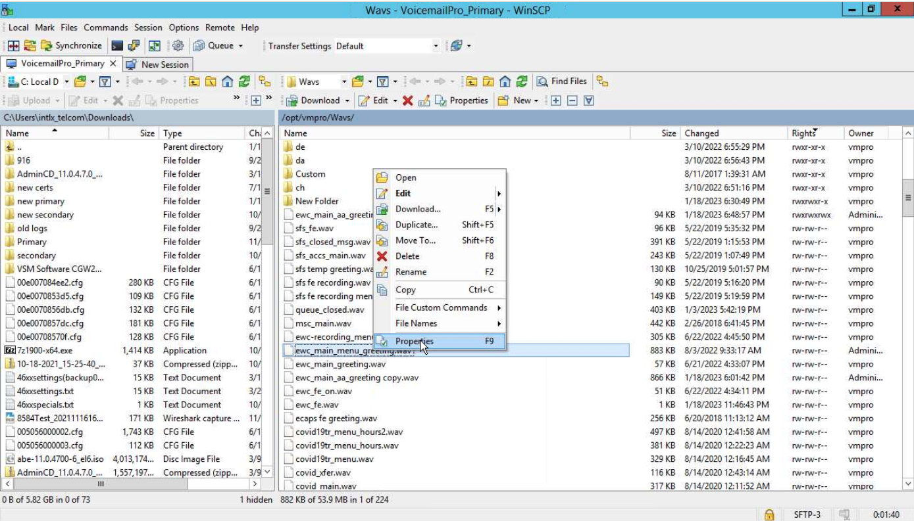This screenshot has width=914, height=521.
Task: Click the Queue toolbar button
Action: coord(214,46)
